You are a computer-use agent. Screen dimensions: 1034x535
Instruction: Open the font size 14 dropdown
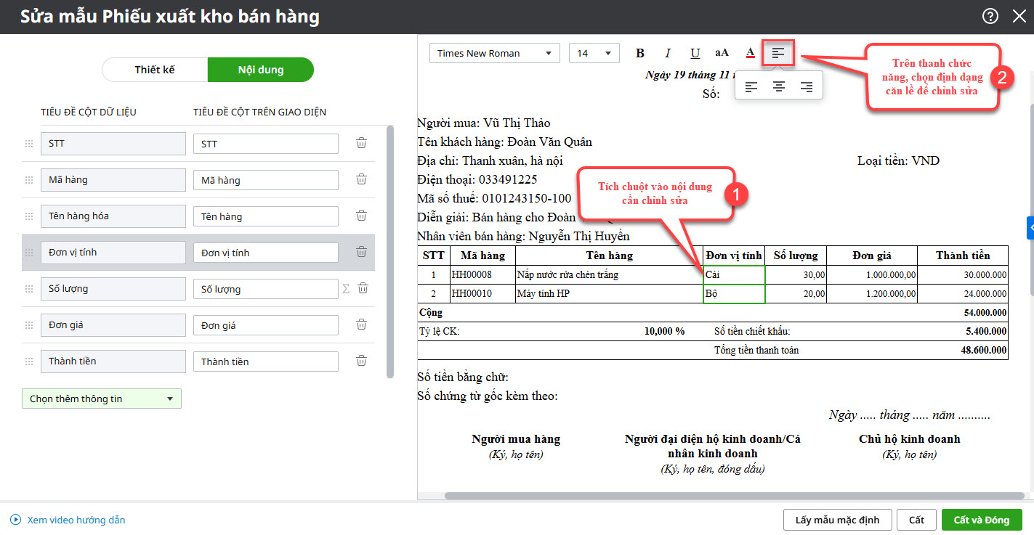(x=594, y=53)
